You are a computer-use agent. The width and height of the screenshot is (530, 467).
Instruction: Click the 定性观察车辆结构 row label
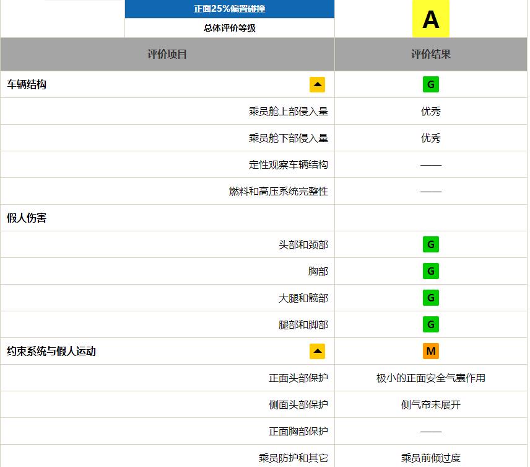point(289,164)
